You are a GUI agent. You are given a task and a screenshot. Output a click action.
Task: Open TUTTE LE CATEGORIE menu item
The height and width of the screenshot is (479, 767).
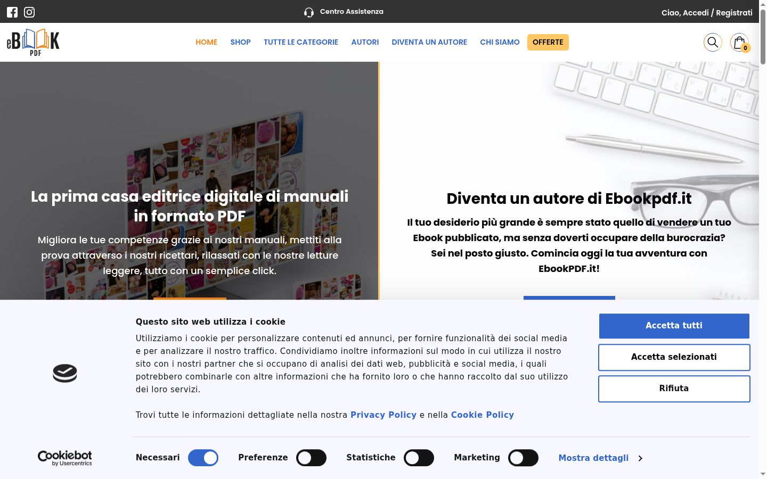tap(301, 42)
